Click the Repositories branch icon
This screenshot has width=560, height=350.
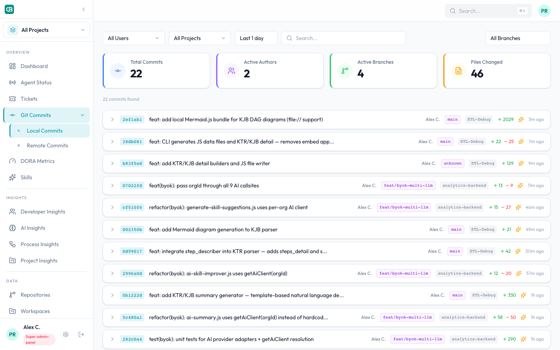point(12,295)
